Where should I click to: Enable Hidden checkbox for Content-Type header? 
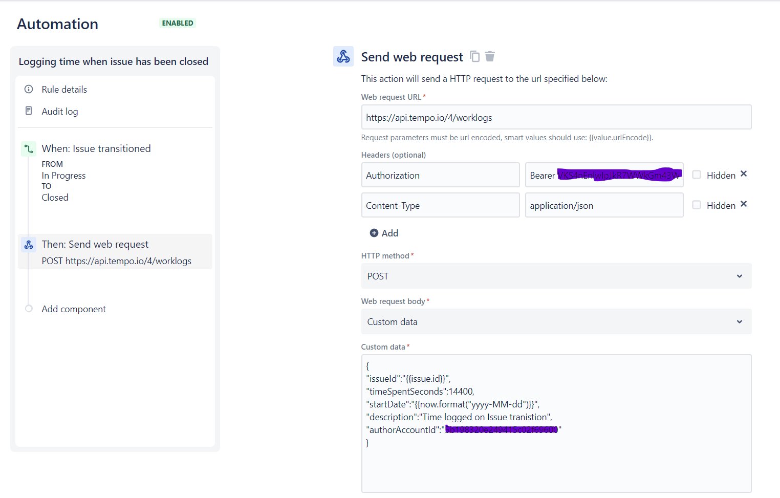click(697, 205)
